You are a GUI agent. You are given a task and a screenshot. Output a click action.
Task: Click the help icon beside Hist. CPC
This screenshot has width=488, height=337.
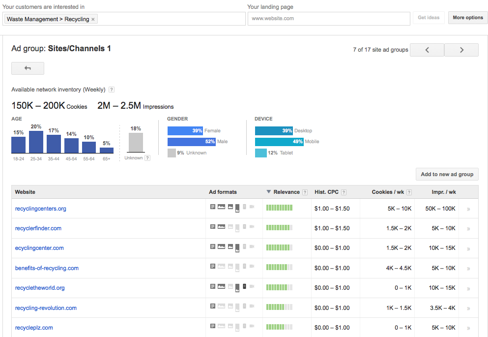(344, 192)
